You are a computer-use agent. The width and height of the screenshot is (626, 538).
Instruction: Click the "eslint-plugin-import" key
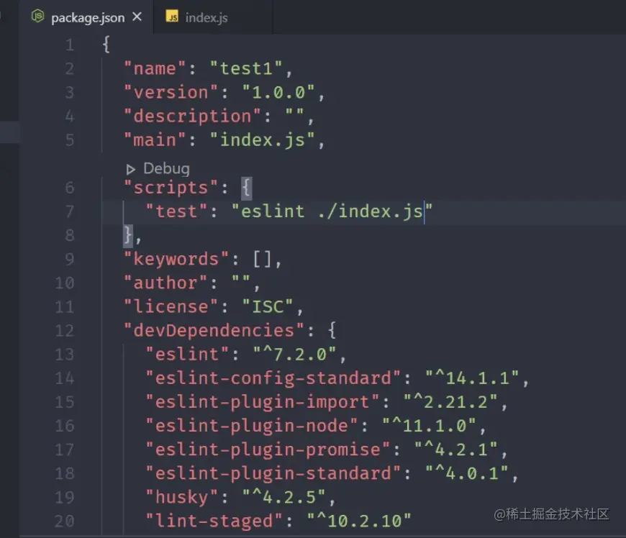[263, 402]
